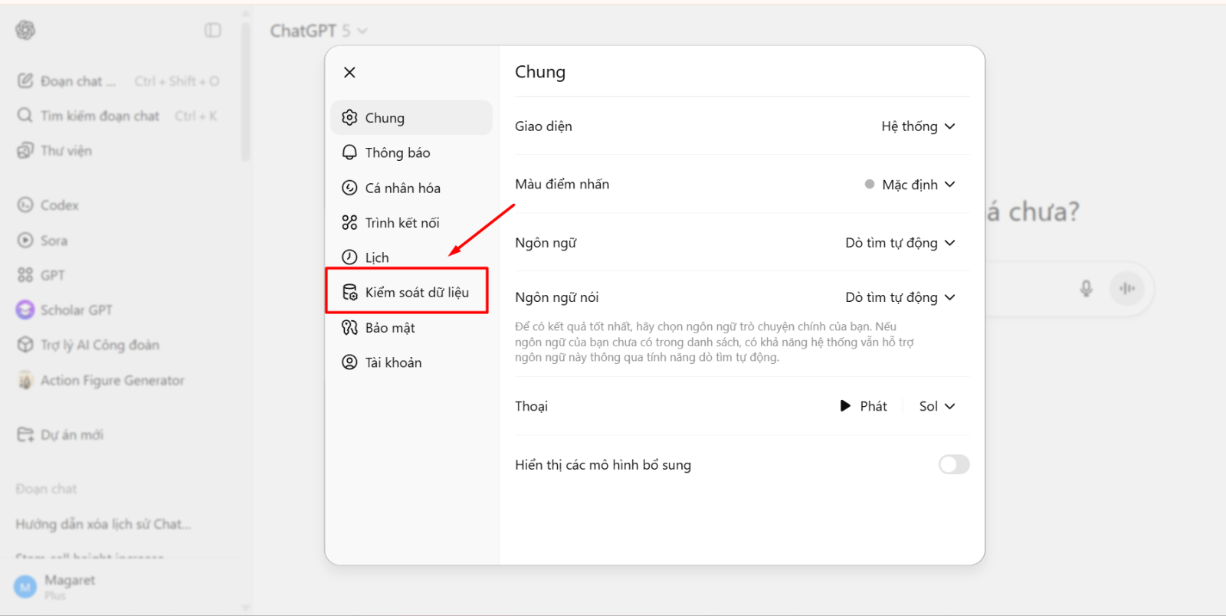Image resolution: width=1226 pixels, height=616 pixels.
Task: Click the gear icon next to Chung
Action: (349, 117)
